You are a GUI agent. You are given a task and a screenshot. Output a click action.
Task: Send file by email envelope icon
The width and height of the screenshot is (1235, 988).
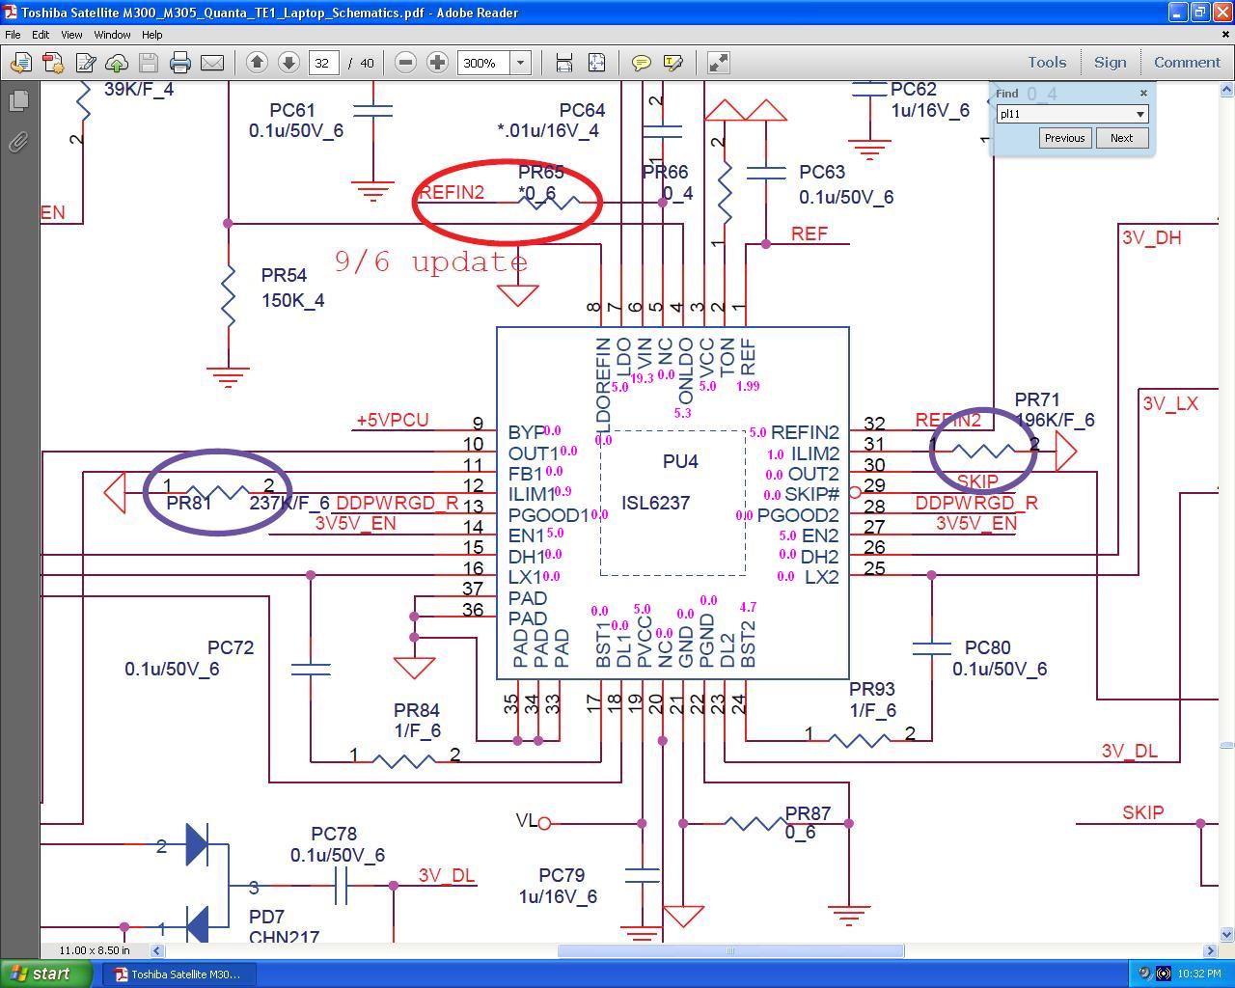tap(212, 63)
